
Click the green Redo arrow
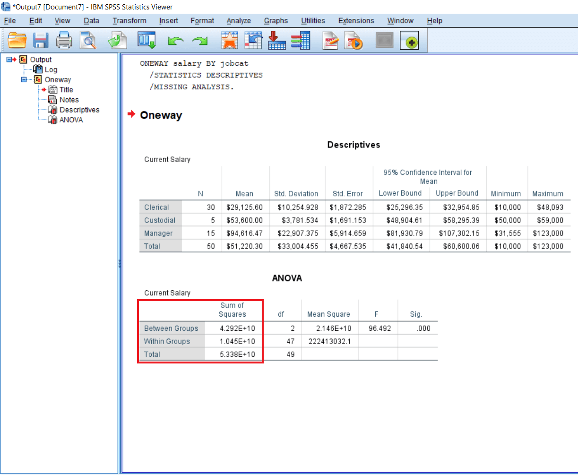(200, 42)
